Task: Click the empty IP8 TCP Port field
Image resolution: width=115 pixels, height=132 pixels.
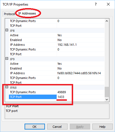Action: tap(80, 54)
